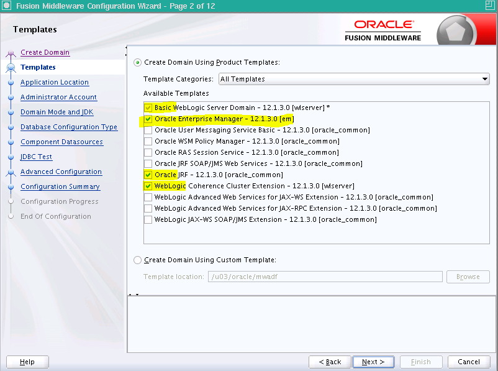Open the Administrator Account step
The image size is (498, 371).
click(x=59, y=98)
